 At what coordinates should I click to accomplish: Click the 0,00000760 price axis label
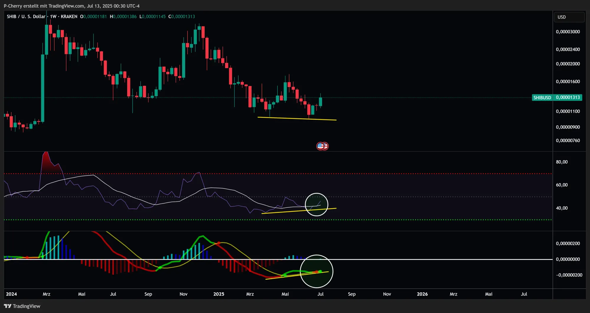(x=568, y=140)
